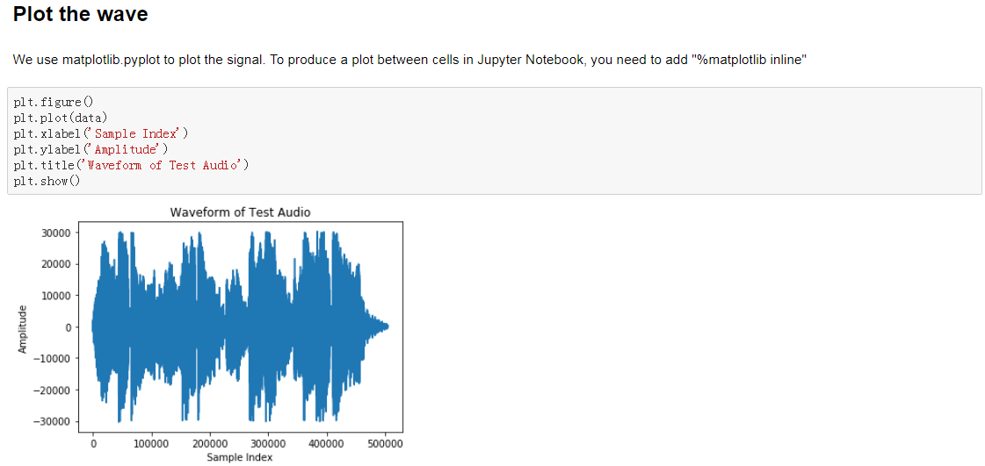This screenshot has width=985, height=466.
Task: Click the "Plot the wave" heading
Action: tap(81, 15)
